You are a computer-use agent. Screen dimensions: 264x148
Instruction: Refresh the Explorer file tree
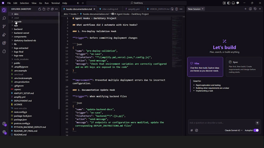[48, 9]
